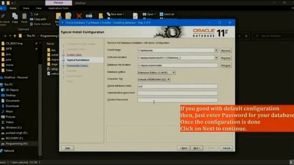The height and width of the screenshot is (165, 294).
Task: Open the Character Set dropdown
Action: [154, 79]
